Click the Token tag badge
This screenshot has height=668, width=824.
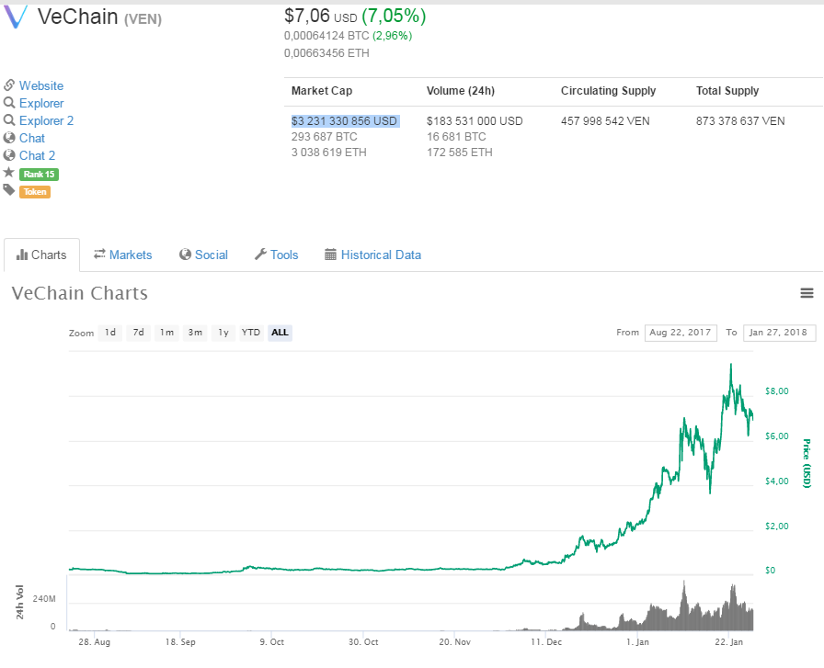(35, 191)
